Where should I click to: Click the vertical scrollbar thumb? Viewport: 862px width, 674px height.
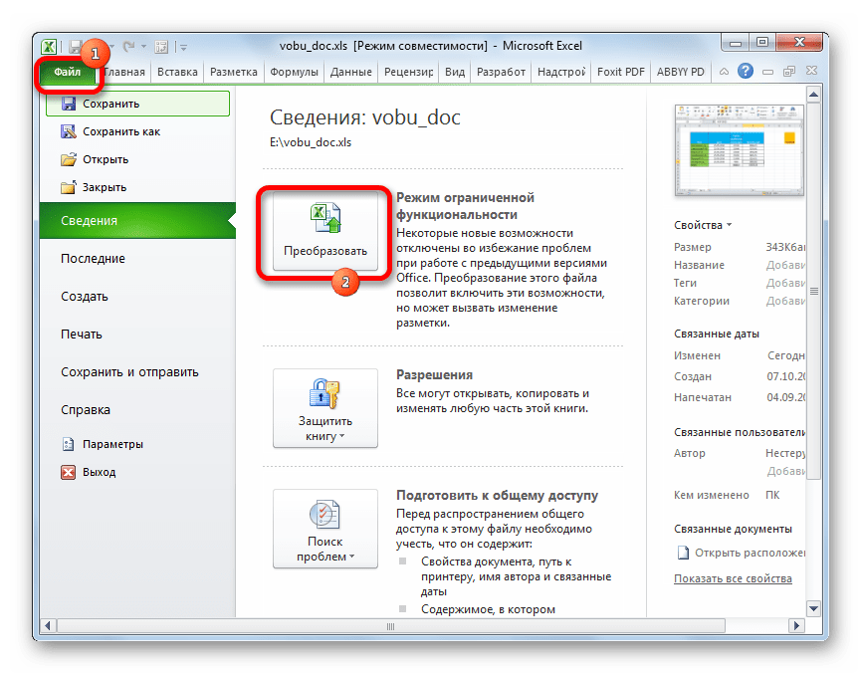[x=813, y=292]
